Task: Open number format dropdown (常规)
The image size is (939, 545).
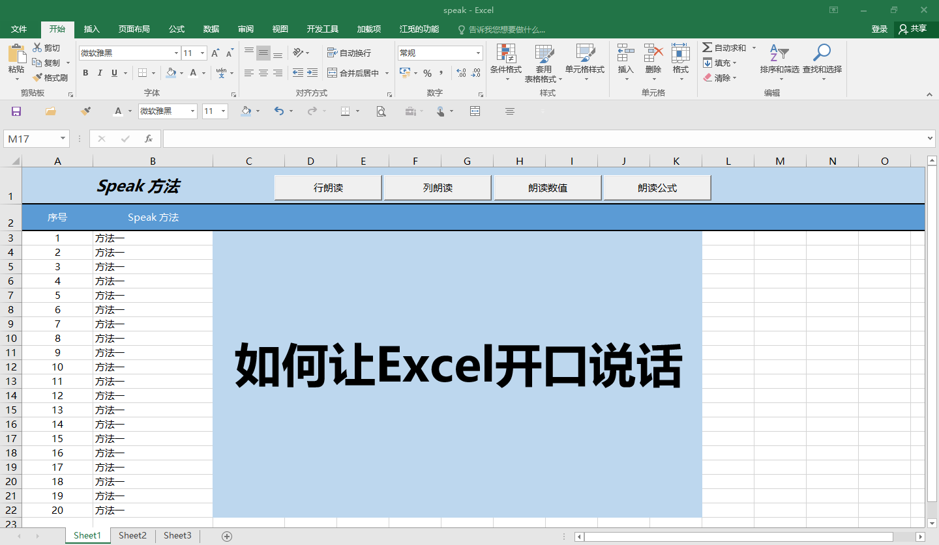Action: pyautogui.click(x=479, y=53)
